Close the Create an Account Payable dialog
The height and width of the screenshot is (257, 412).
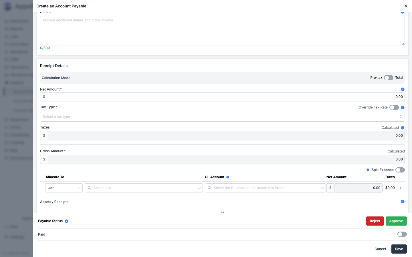click(x=406, y=6)
